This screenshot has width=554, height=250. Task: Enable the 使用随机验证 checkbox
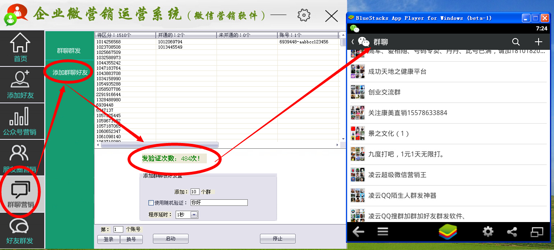[x=151, y=203]
